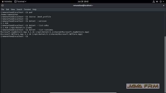Click the power icon in system tray

click(x=161, y=2)
